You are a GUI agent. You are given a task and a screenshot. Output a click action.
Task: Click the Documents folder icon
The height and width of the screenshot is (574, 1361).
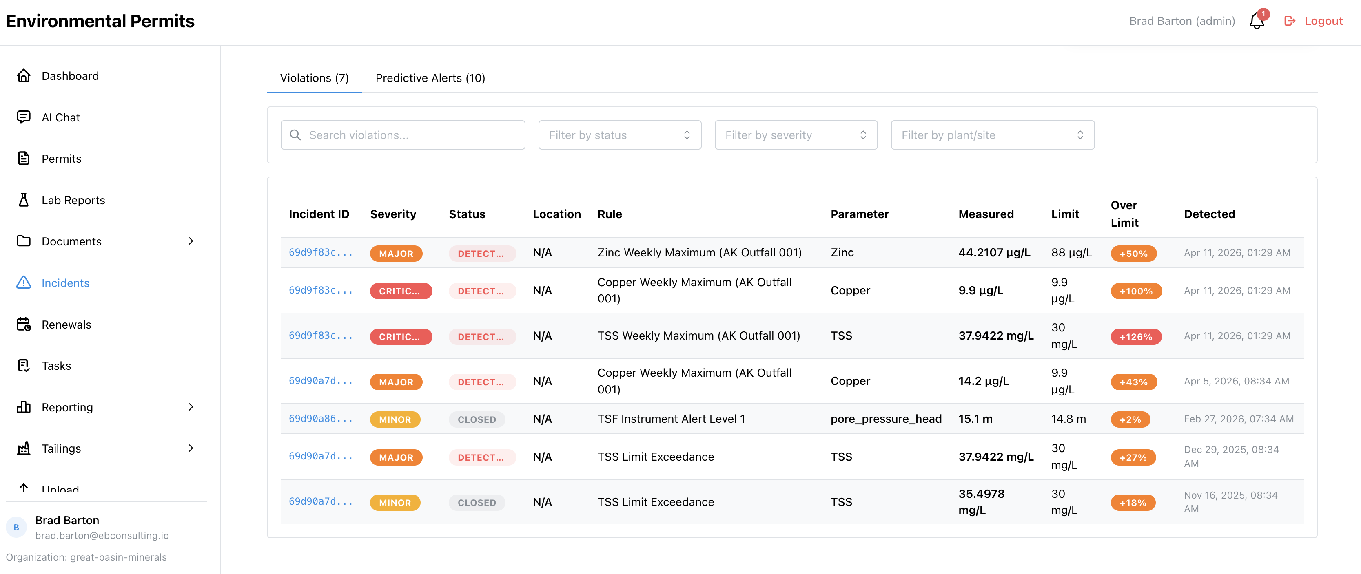tap(23, 241)
